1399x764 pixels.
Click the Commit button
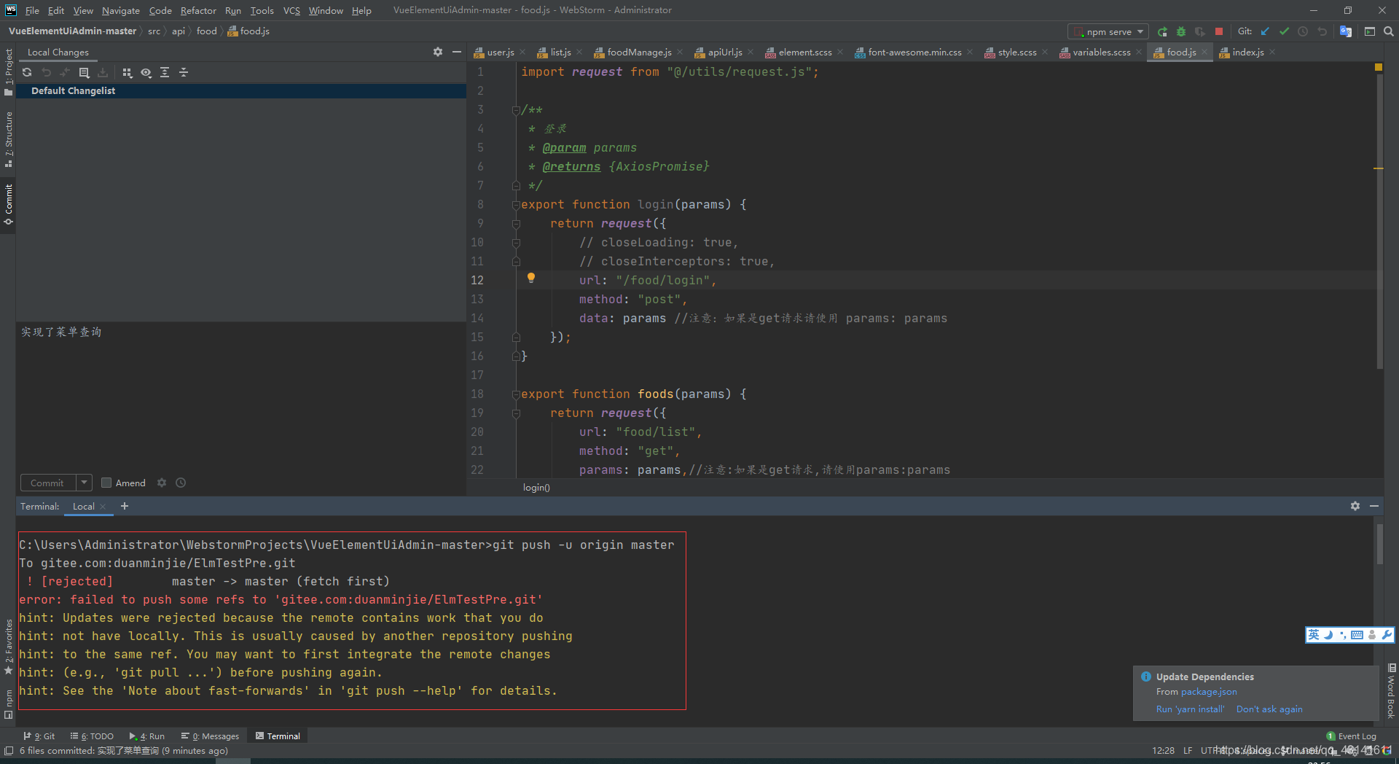point(47,483)
